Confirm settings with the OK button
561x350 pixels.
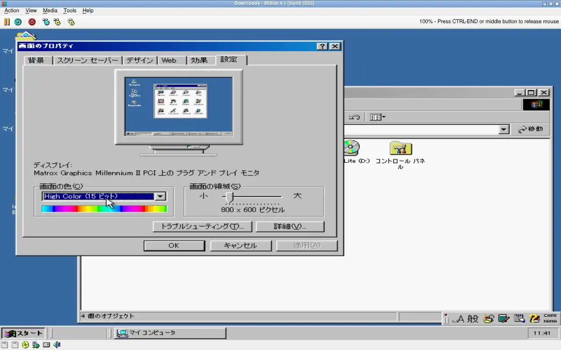(174, 245)
